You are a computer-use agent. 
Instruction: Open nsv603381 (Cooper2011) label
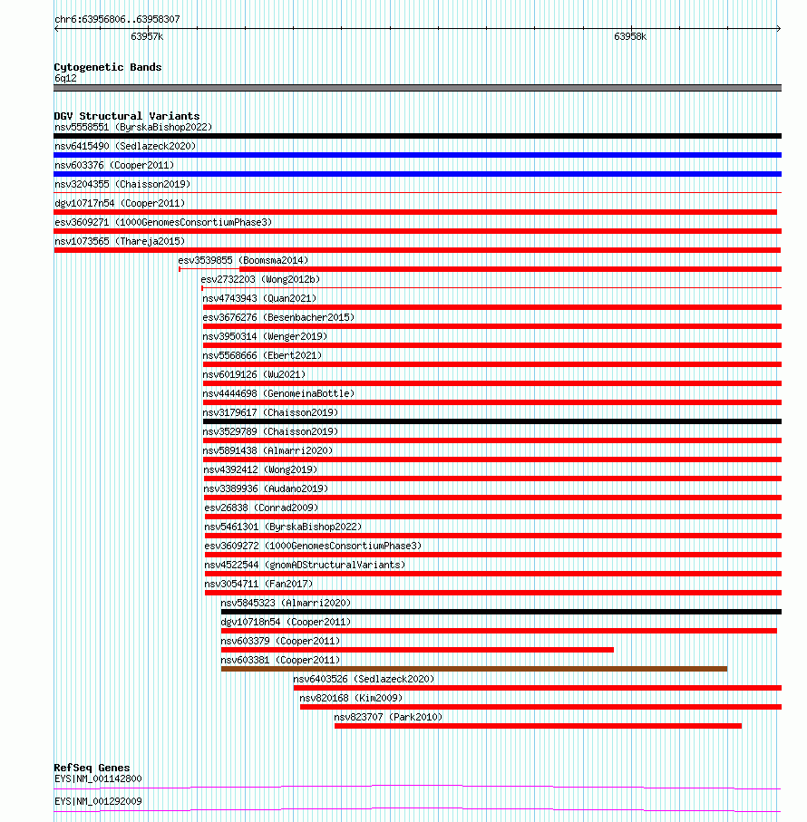(x=280, y=661)
